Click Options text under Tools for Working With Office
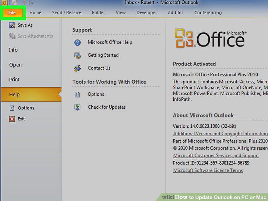 coord(96,94)
